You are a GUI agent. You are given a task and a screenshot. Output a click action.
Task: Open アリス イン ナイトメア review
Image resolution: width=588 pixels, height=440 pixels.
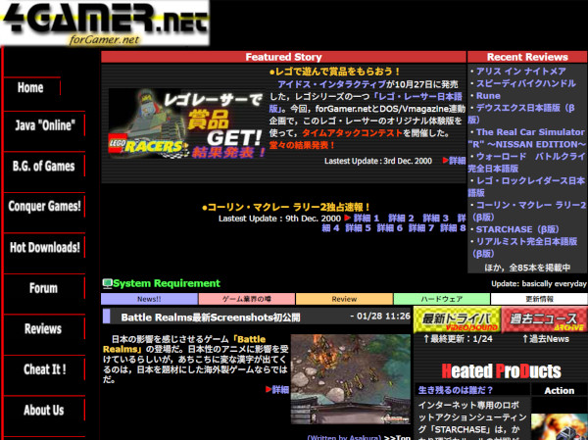(521, 72)
